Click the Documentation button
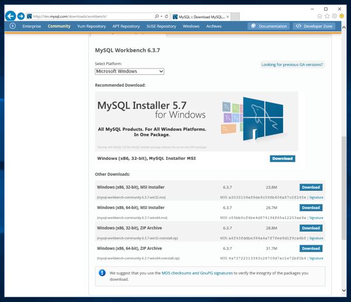Screen dimensions: 351x302 (269, 26)
